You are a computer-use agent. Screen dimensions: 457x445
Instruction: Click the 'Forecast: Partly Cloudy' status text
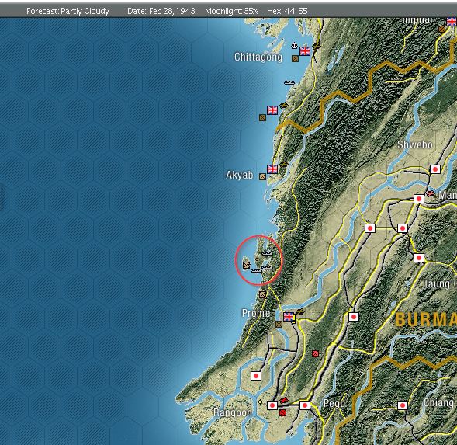[68, 11]
